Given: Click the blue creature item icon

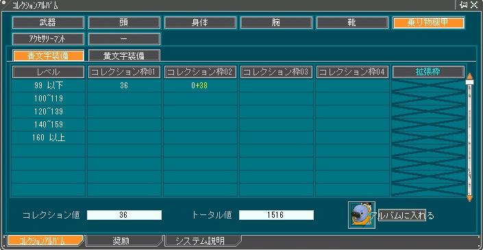Looking at the screenshot, I should 362,215.
